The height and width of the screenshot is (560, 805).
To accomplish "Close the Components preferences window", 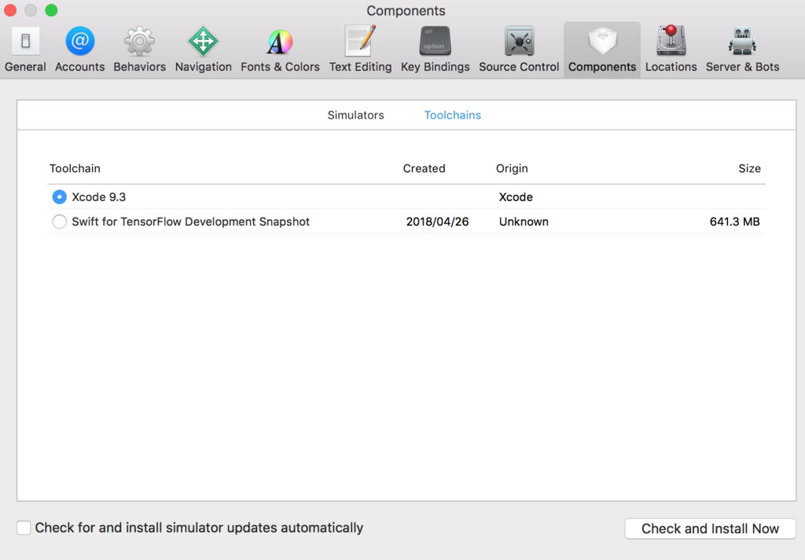I will (10, 10).
